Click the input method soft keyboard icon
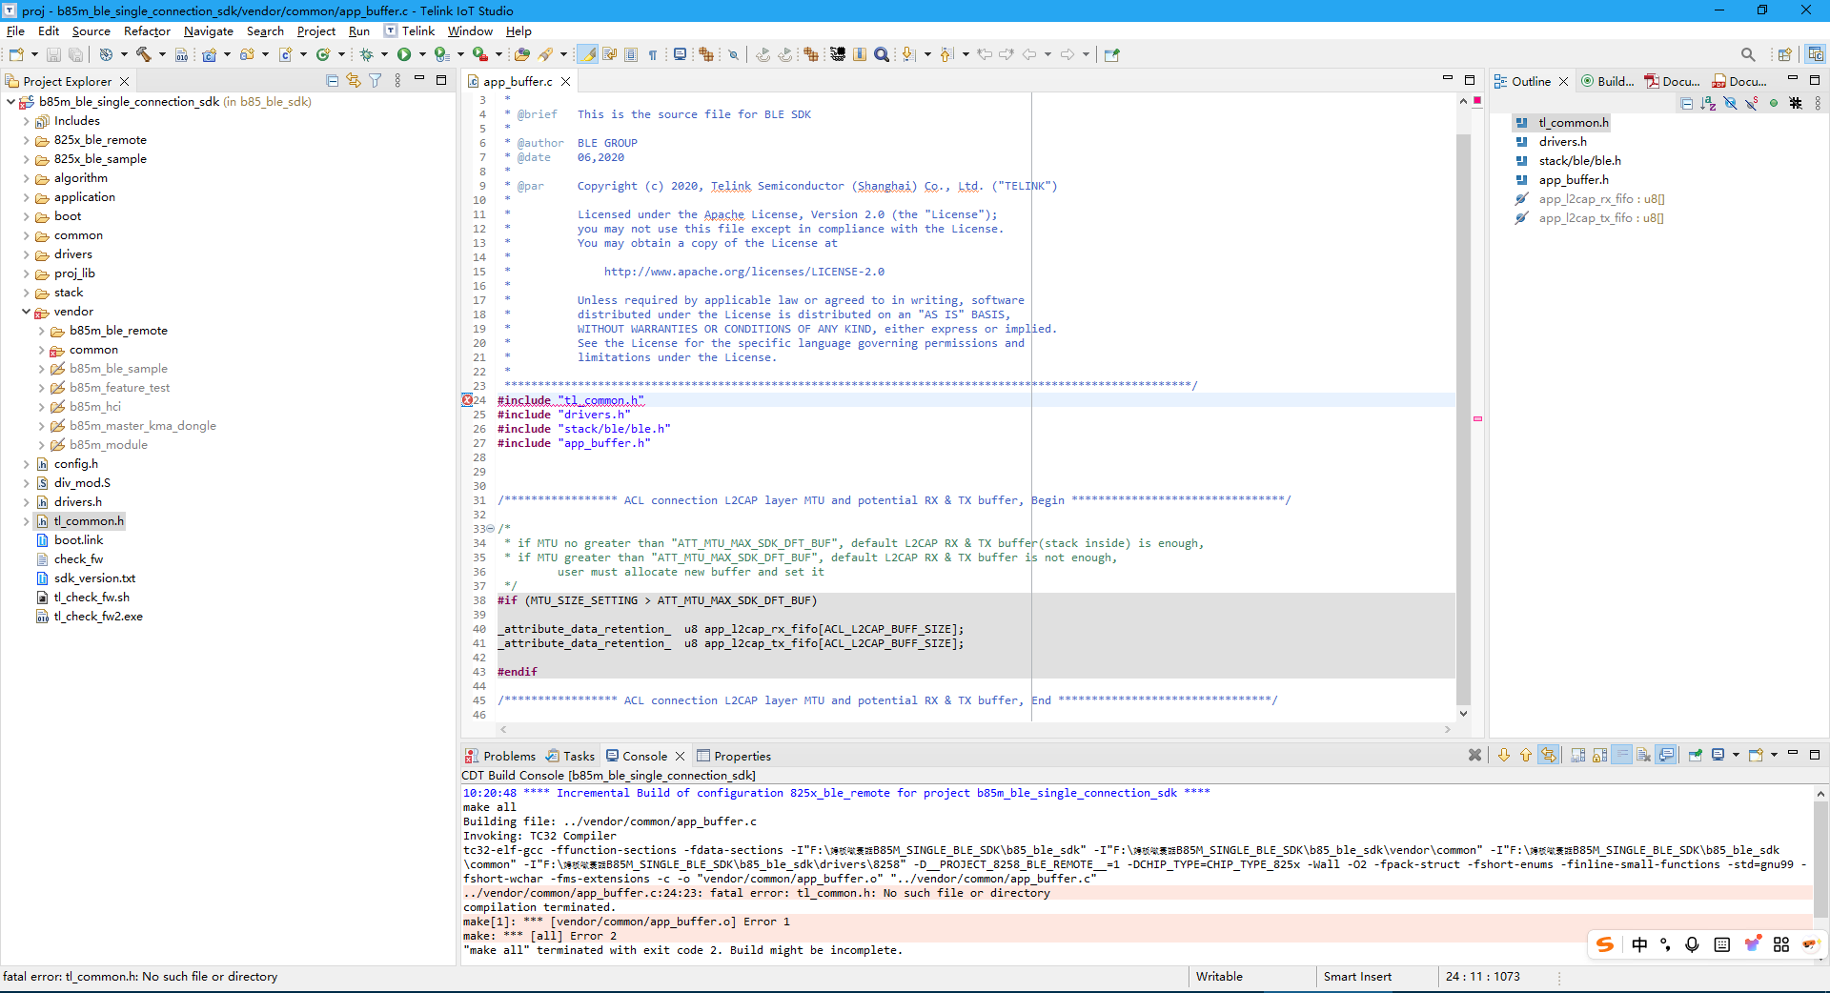1830x993 pixels. coord(1721,944)
